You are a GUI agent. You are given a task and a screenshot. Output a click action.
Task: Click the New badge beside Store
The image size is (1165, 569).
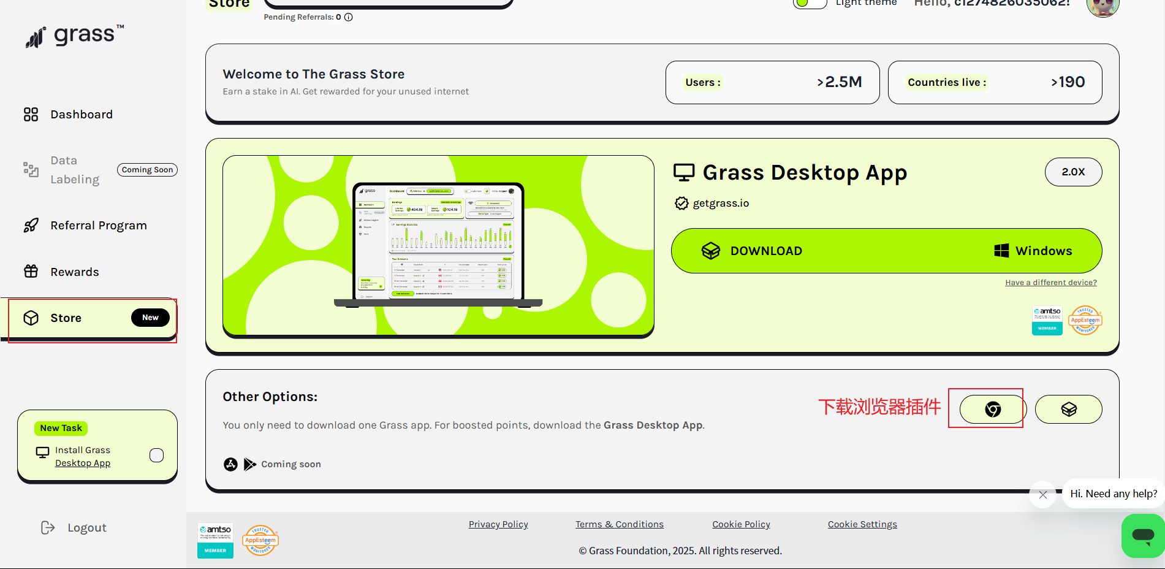click(x=150, y=318)
